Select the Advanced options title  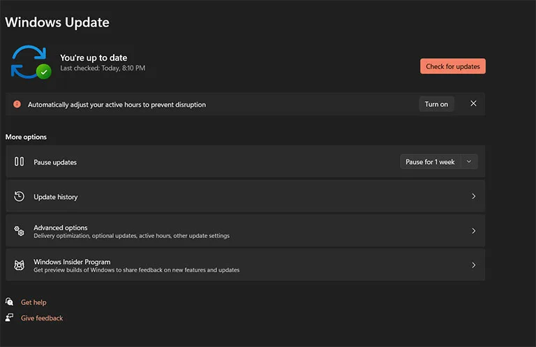point(60,228)
